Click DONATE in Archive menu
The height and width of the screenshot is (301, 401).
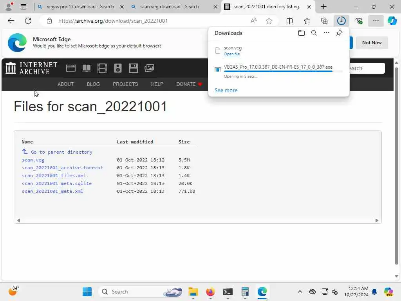click(189, 84)
